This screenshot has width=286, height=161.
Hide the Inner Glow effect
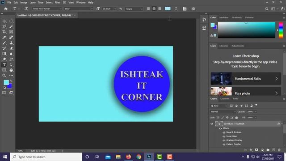coord(224,136)
